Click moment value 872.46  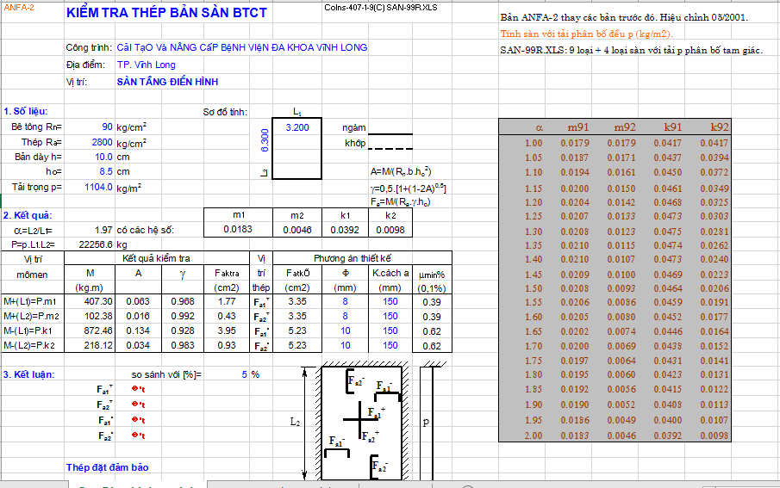point(98,330)
